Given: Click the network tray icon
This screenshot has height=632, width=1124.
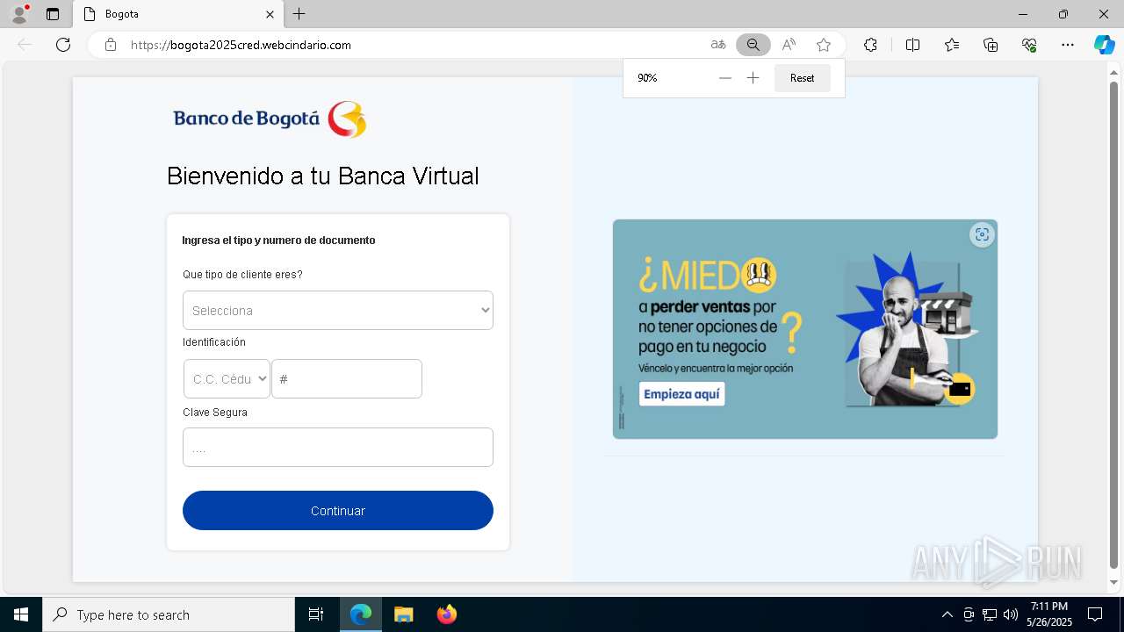Looking at the screenshot, I should (990, 614).
